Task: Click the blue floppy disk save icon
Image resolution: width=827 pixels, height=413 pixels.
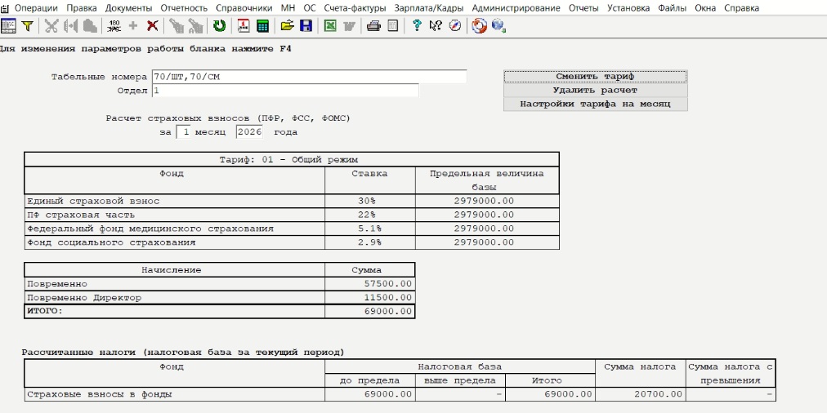Action: tap(306, 26)
